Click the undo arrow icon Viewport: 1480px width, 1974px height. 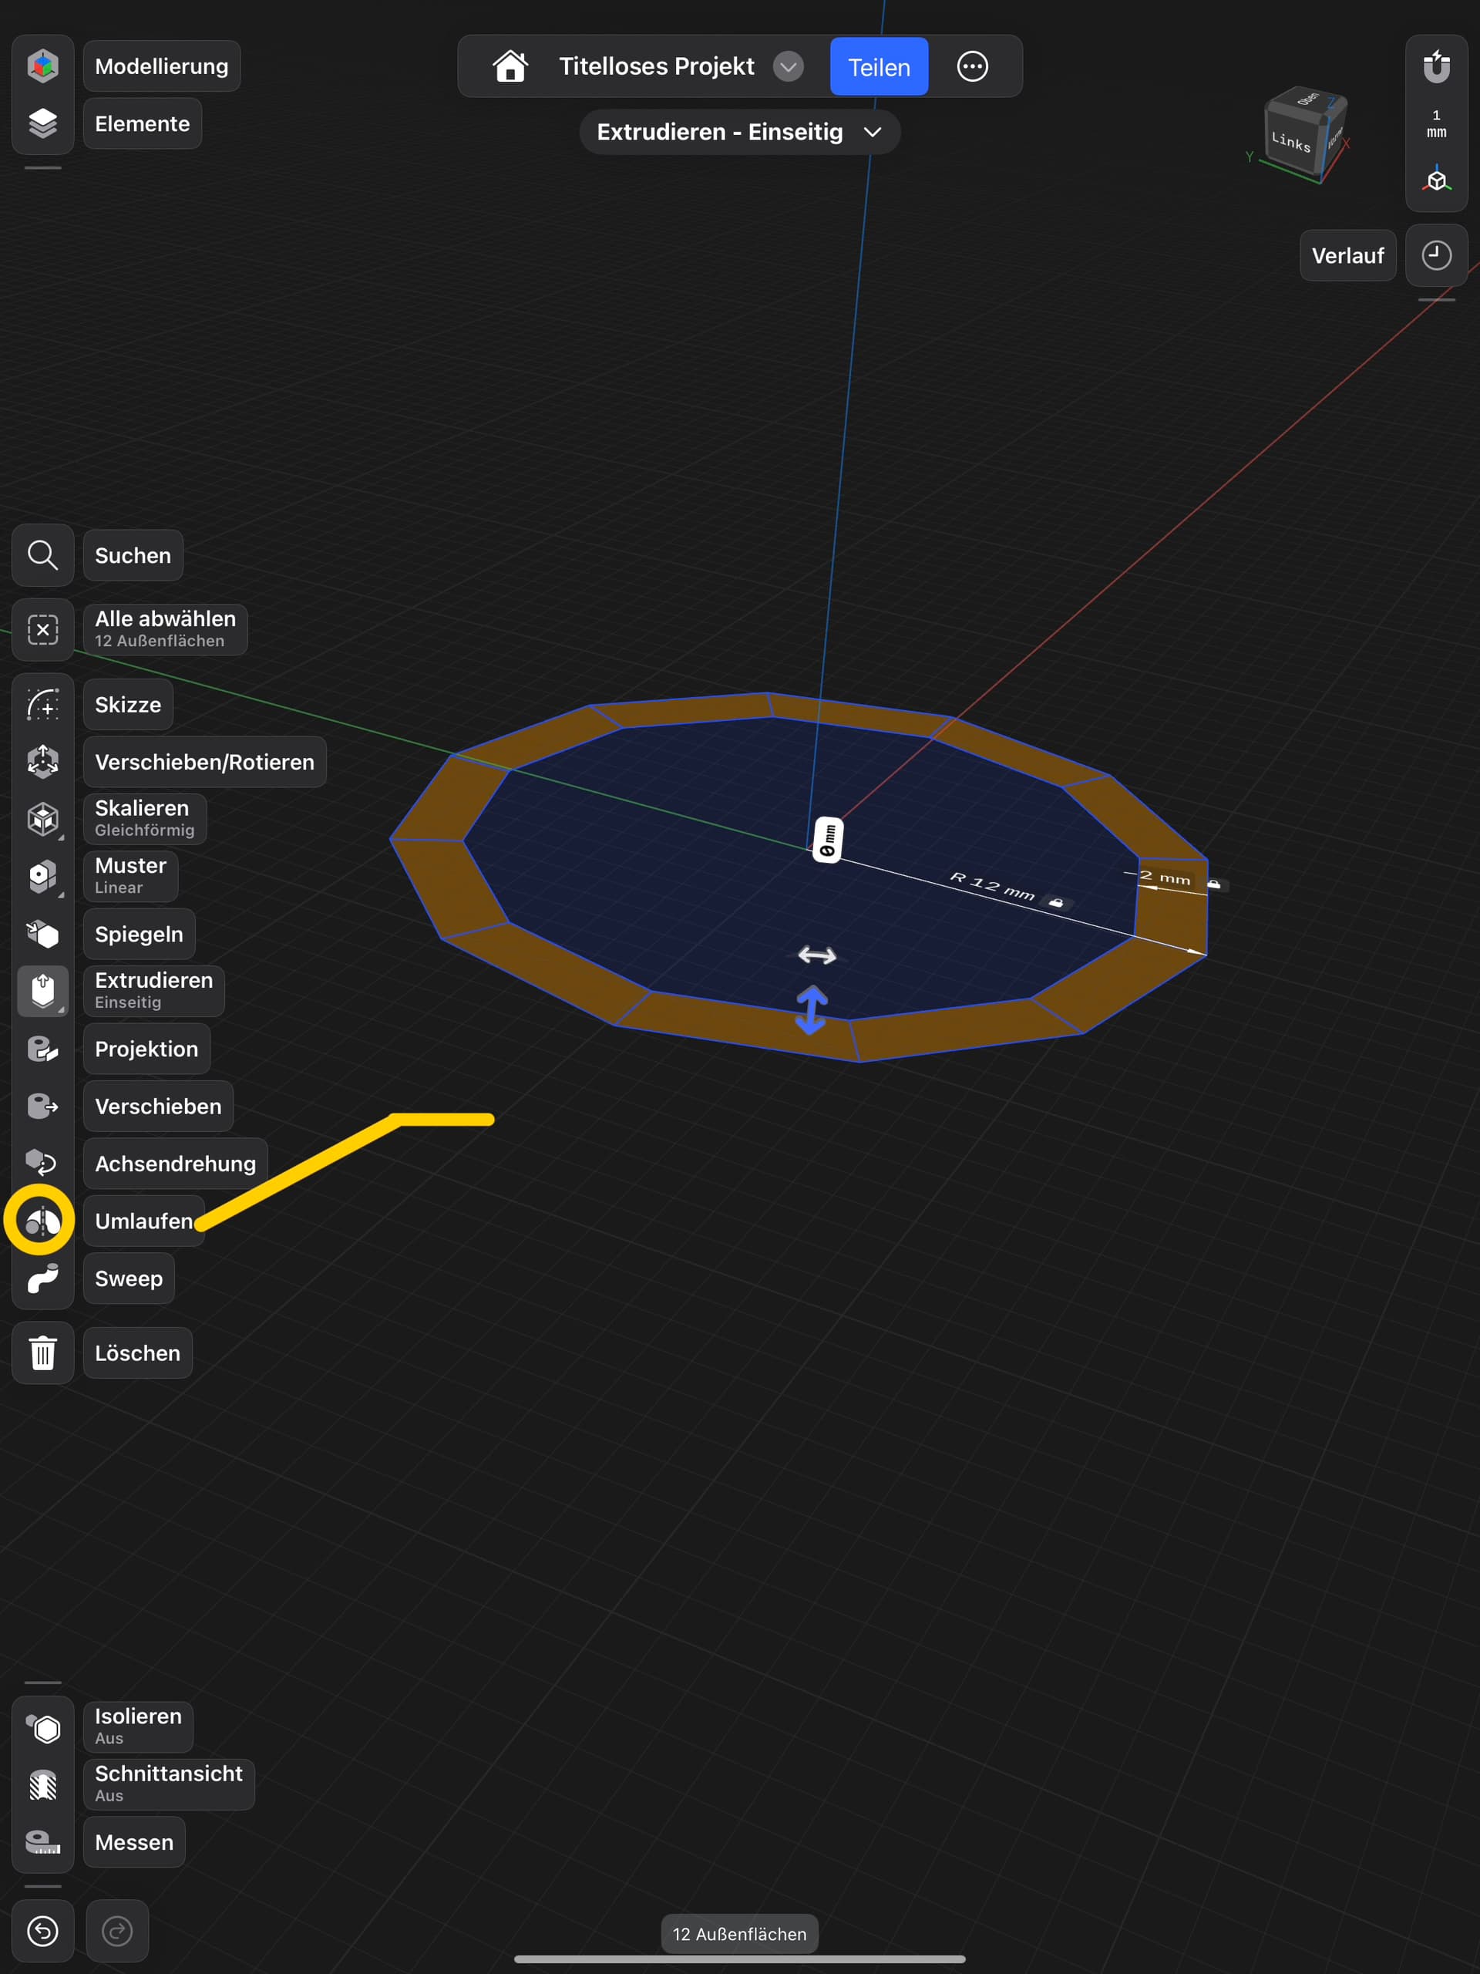tap(43, 1931)
